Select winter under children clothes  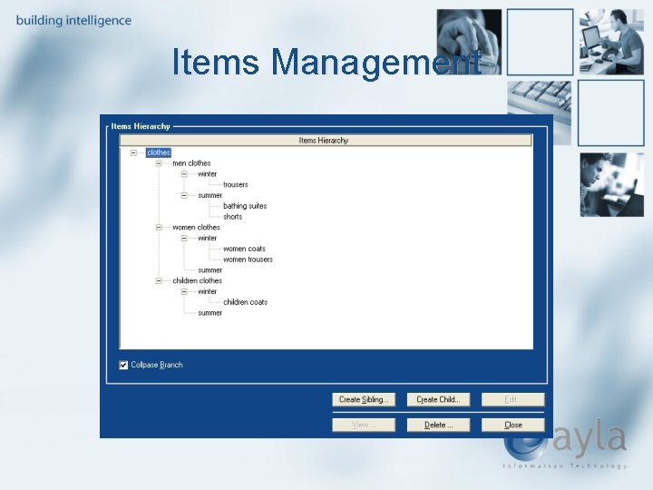[x=208, y=291]
